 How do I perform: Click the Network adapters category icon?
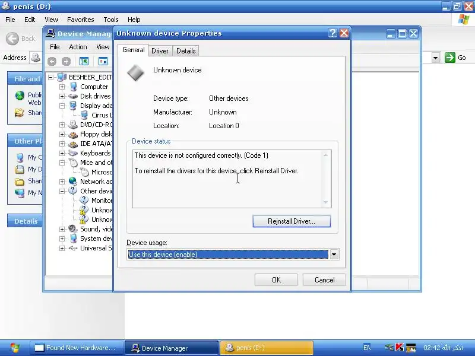[x=72, y=182]
